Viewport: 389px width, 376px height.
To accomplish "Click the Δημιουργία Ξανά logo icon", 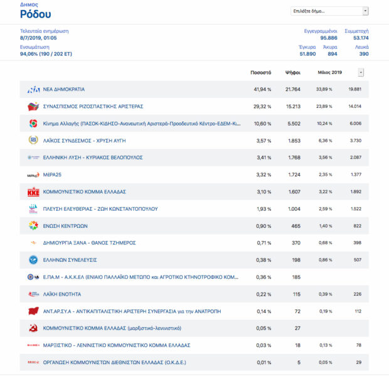I will [x=33, y=243].
